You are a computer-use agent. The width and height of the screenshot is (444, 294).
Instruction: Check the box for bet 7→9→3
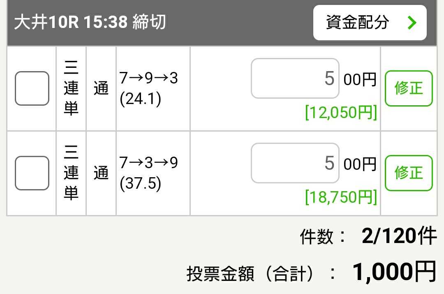click(32, 88)
